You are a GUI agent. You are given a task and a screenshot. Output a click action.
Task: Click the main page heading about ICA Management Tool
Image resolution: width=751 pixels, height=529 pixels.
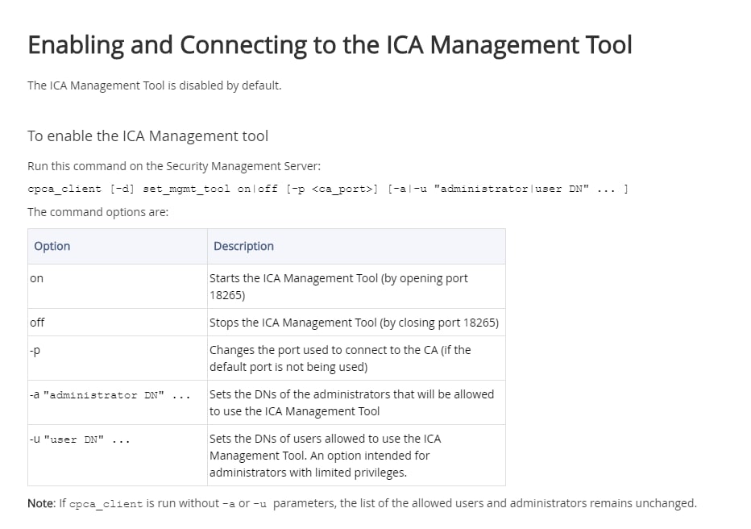tap(330, 45)
